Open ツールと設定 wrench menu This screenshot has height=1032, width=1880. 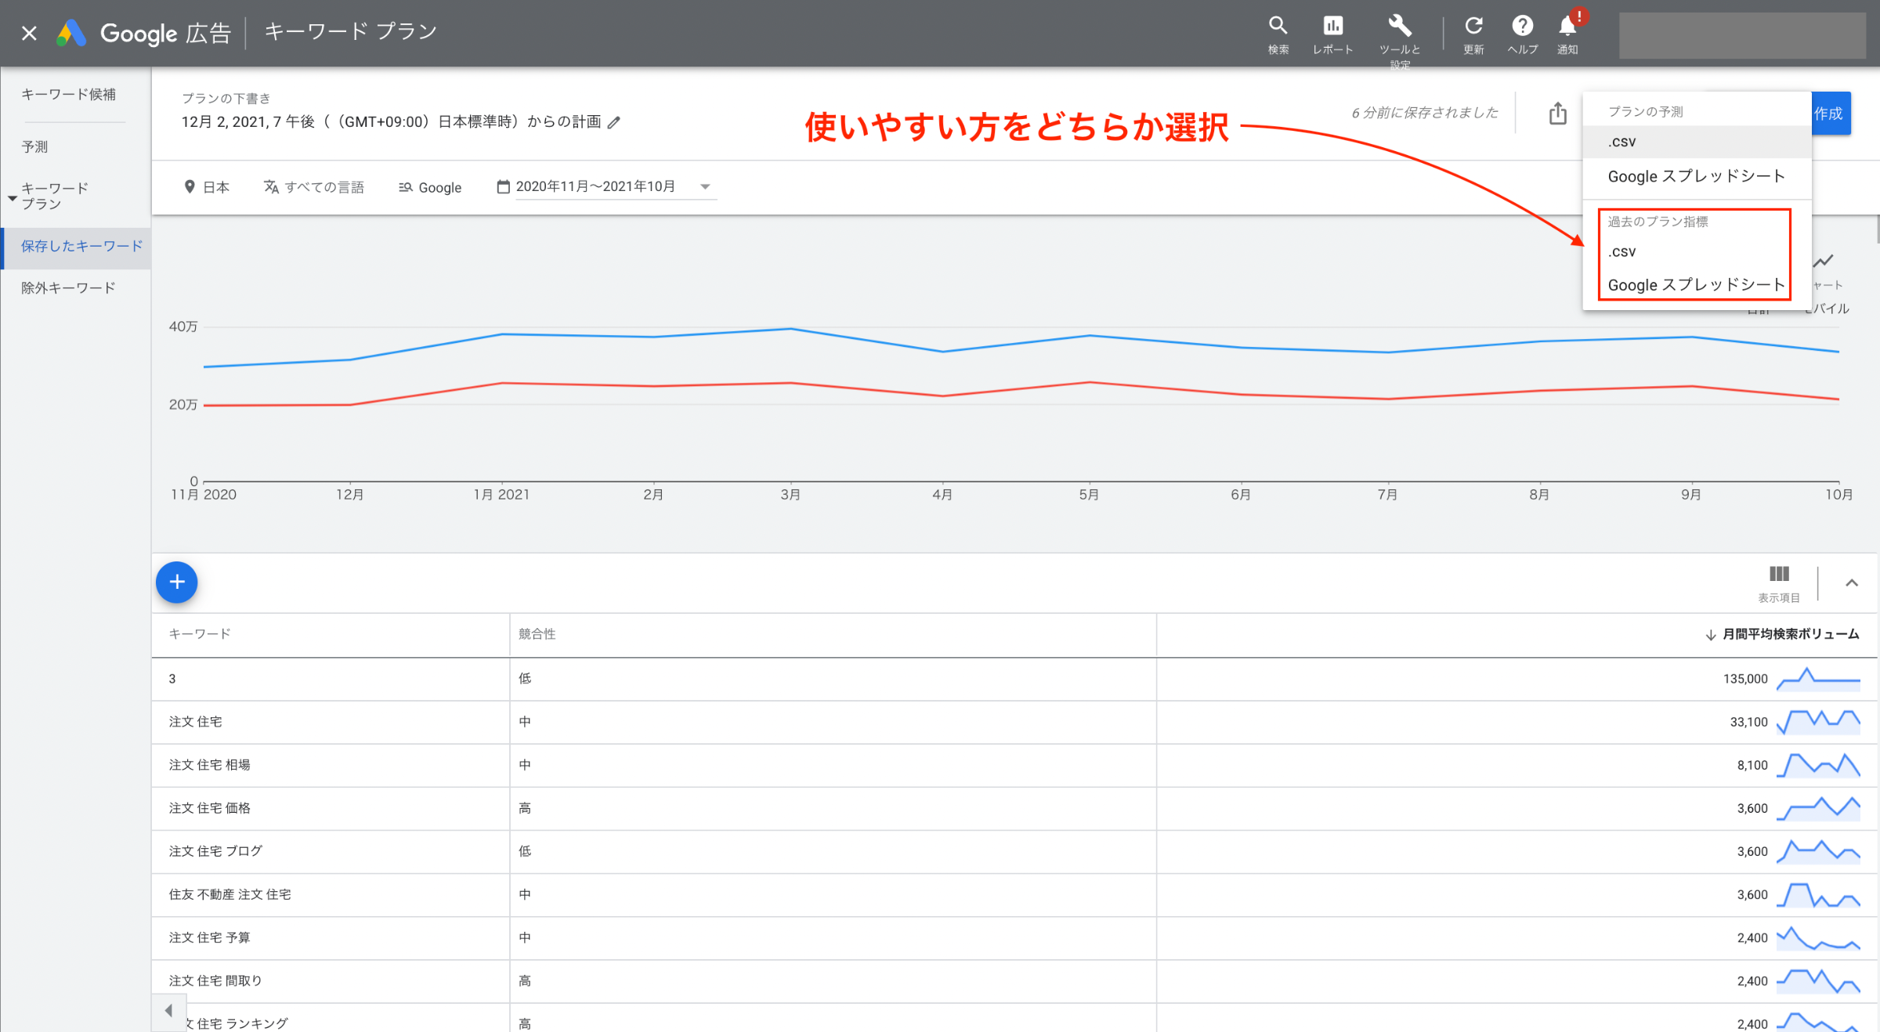pyautogui.click(x=1400, y=41)
